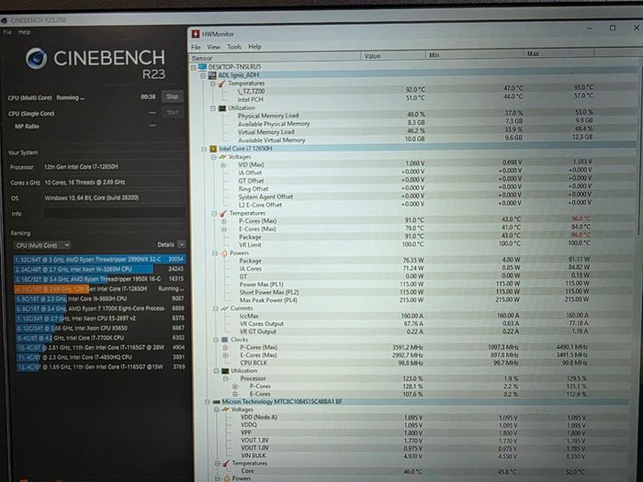Select the Core i7-4850HQ ranking entry

point(101,357)
